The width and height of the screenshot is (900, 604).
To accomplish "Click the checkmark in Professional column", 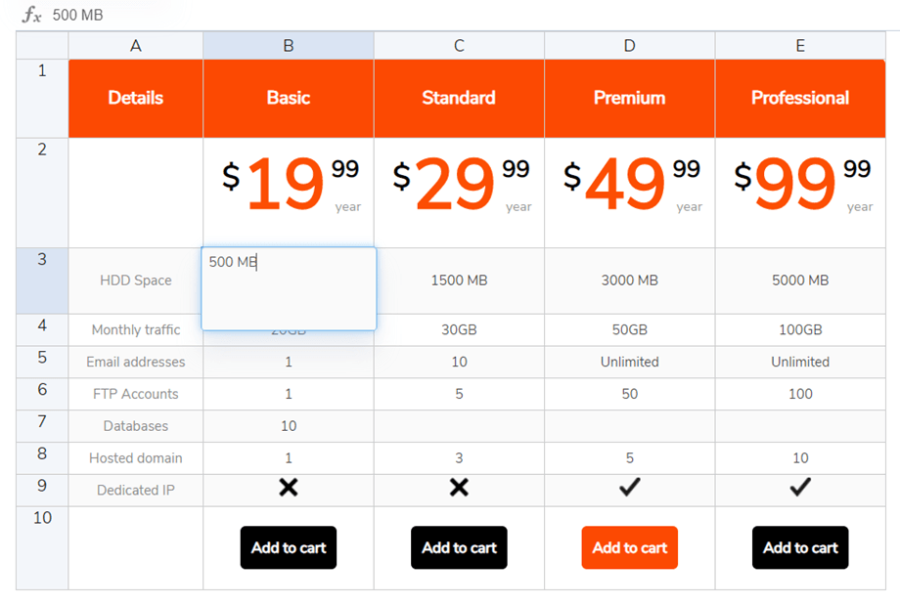I will click(x=800, y=488).
